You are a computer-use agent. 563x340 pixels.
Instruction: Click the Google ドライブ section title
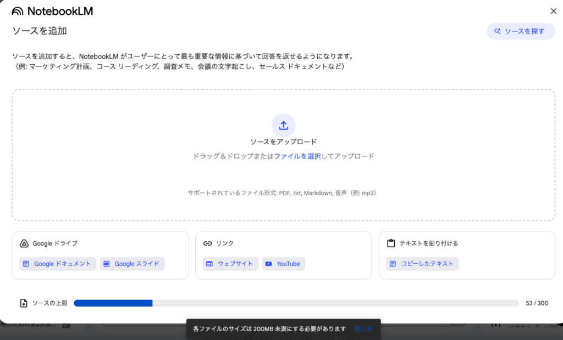click(55, 243)
